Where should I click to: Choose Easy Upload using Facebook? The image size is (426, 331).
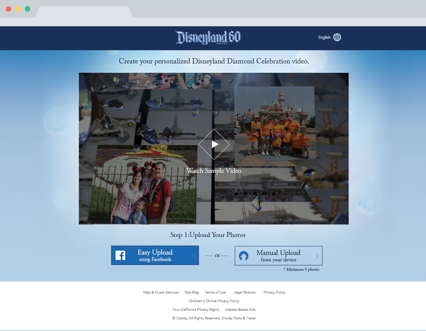[x=155, y=255]
